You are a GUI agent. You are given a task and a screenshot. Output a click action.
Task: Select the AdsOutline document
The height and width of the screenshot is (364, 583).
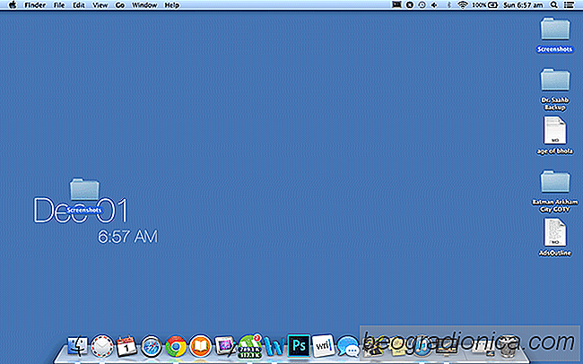[x=554, y=238]
